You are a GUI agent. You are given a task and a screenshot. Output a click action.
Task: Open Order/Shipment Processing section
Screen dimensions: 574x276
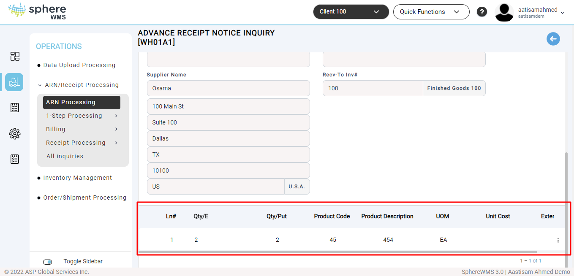click(x=84, y=198)
